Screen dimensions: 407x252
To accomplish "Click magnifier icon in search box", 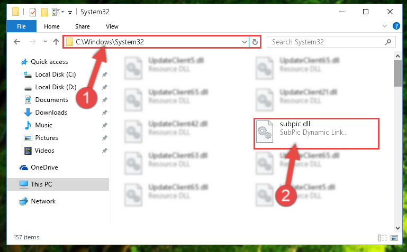I will tap(388, 42).
